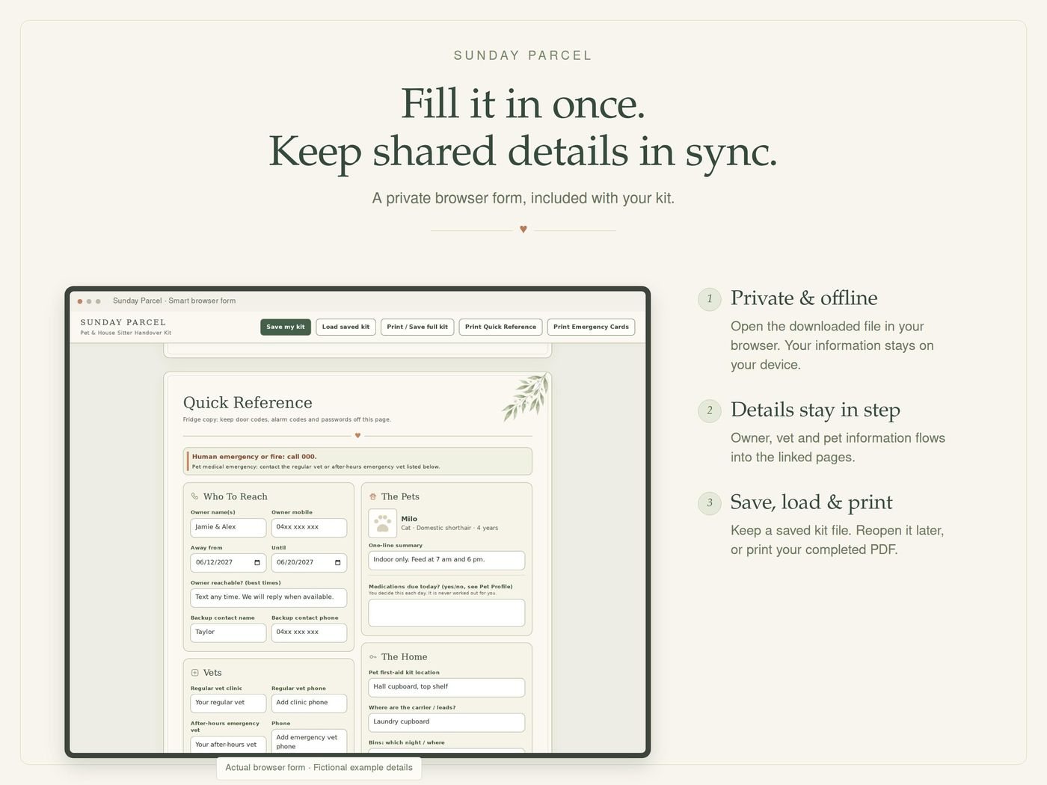
Task: Click the After-hours emergency vet field
Action: [x=228, y=745]
